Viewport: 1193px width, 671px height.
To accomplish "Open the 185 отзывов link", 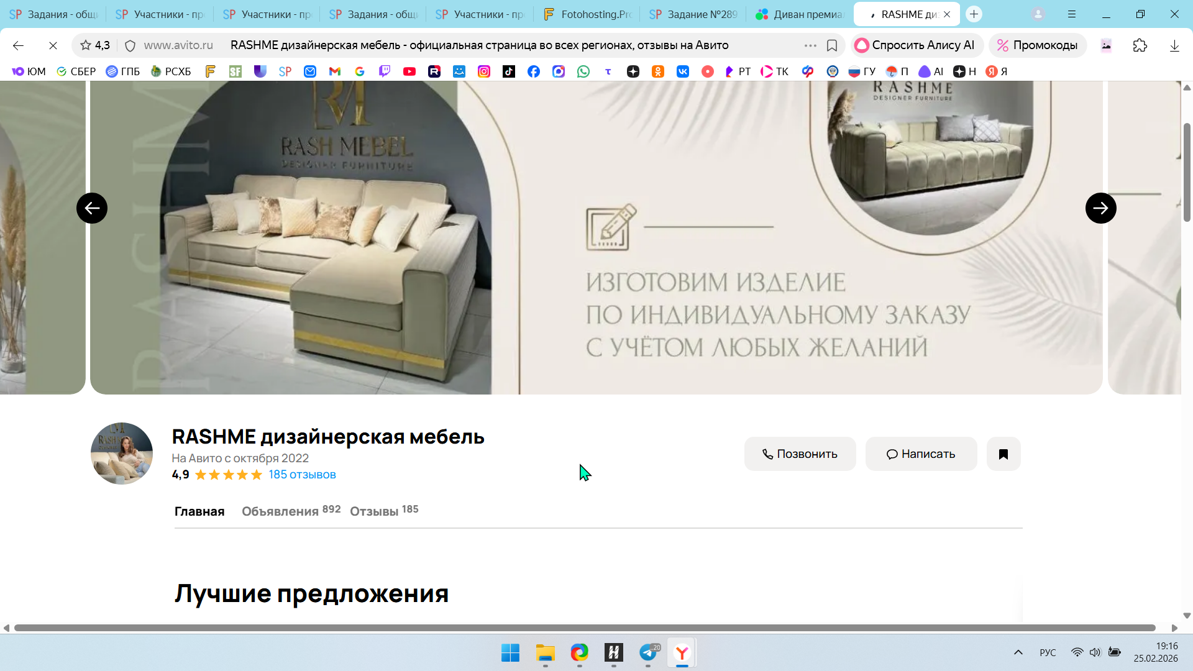I will (x=302, y=475).
